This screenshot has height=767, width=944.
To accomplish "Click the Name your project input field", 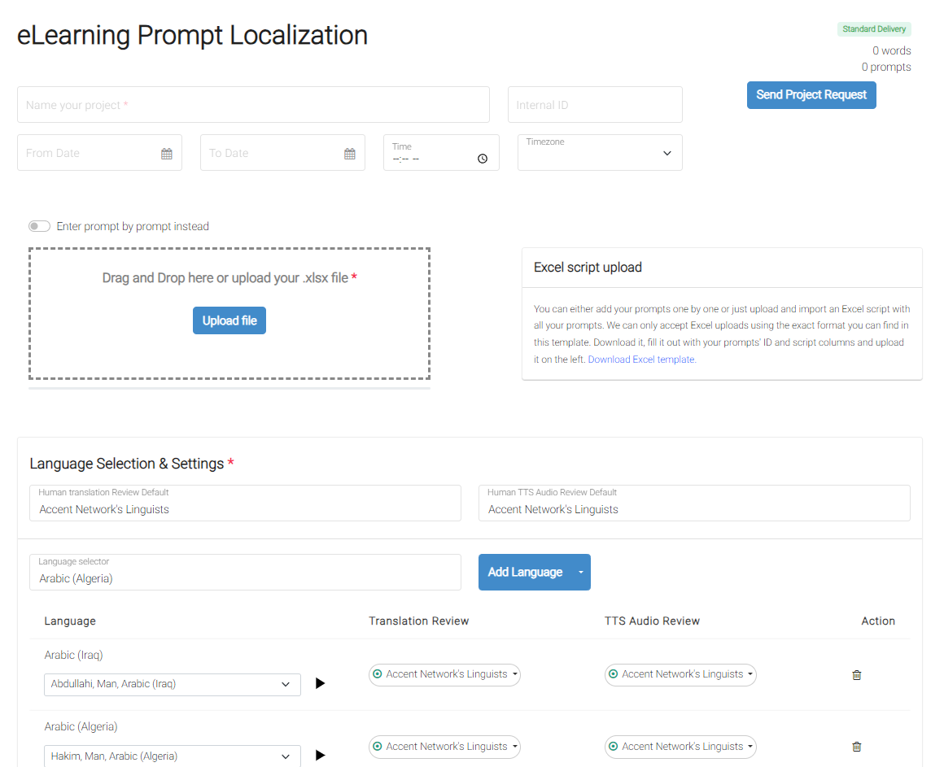I will tap(253, 105).
